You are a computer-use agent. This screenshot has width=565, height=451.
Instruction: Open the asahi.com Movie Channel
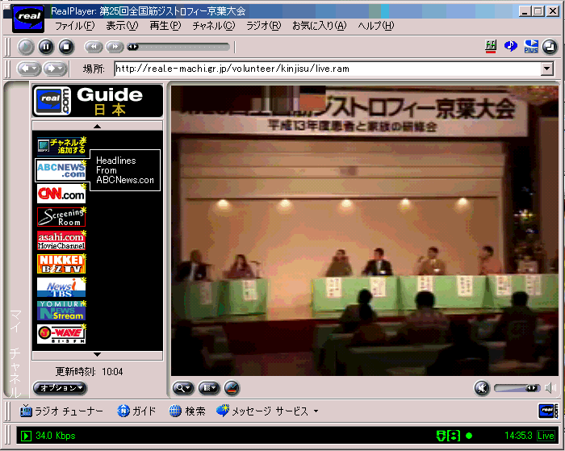[61, 240]
